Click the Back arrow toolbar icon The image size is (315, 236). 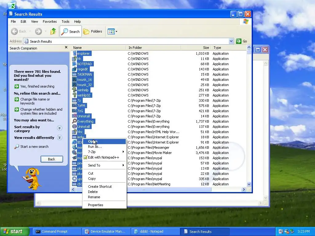(14, 31)
